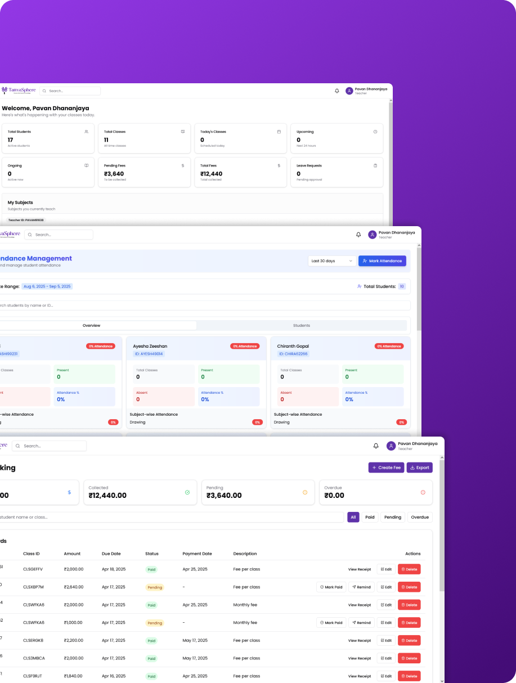Click the clock icon on the Upcoming card
The image size is (516, 683).
[375, 132]
